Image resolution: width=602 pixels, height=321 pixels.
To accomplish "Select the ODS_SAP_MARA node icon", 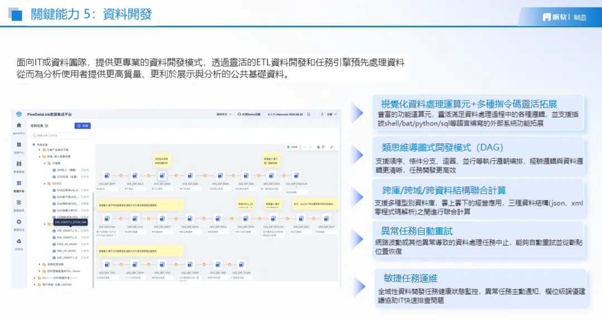I will 190,218.
